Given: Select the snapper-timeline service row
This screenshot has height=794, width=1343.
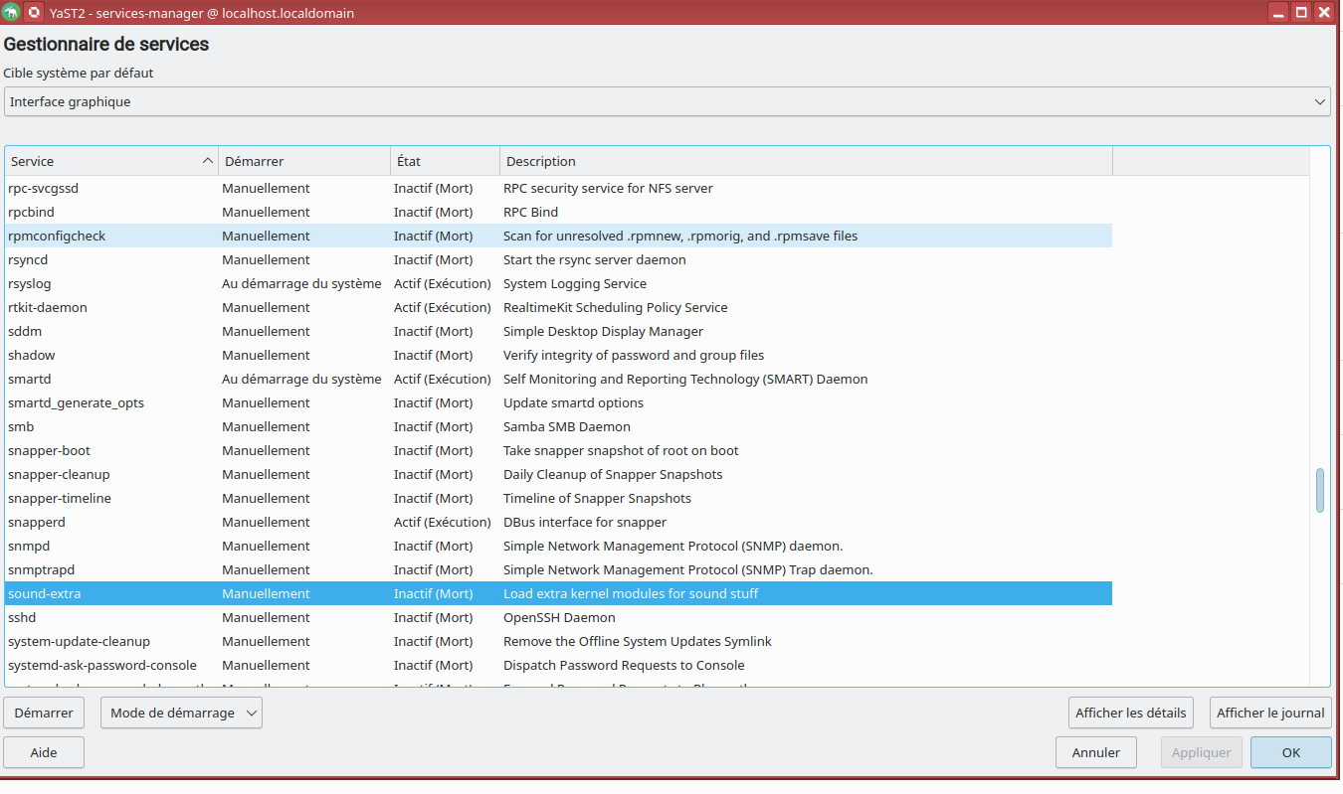Looking at the screenshot, I should tap(558, 498).
